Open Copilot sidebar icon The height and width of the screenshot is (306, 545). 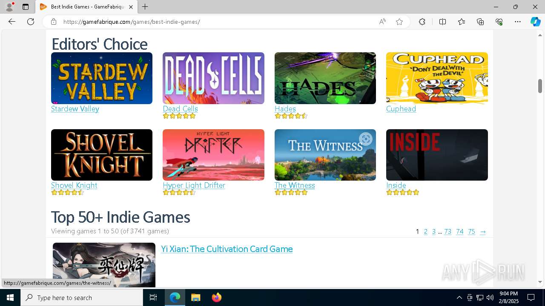(x=535, y=22)
